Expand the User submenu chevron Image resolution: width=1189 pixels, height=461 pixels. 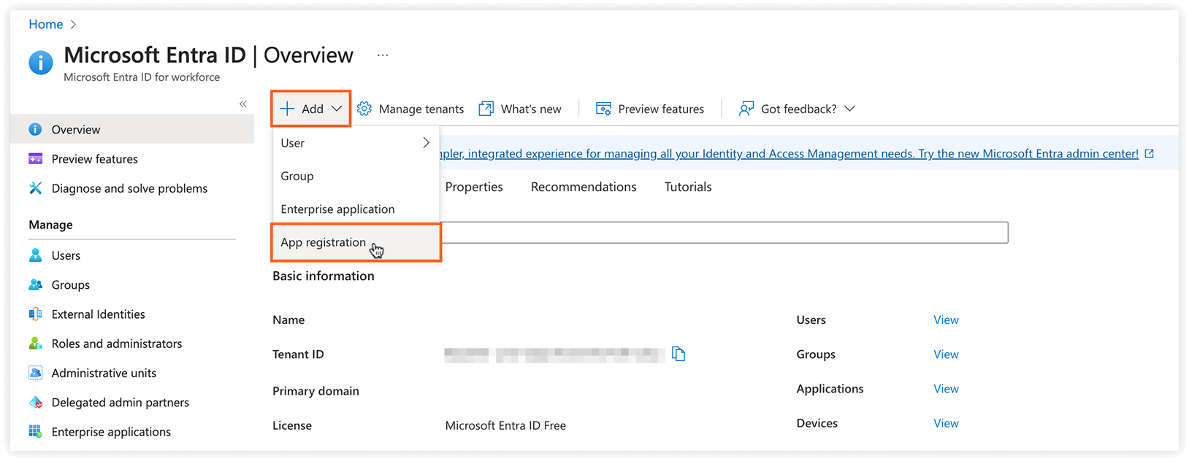pyautogui.click(x=427, y=143)
